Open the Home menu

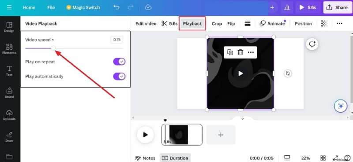pos(29,7)
